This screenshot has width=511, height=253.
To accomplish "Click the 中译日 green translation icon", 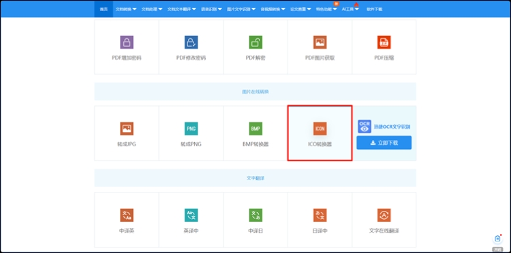I will click(x=255, y=216).
